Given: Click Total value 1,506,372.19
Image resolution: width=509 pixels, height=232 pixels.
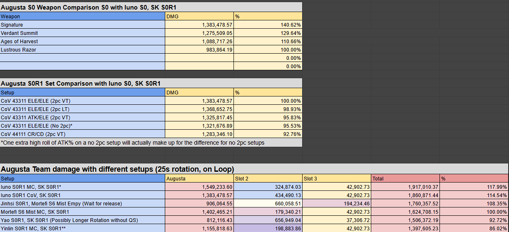Looking at the screenshot, I should [405, 220].
